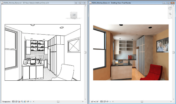Click 3D view horizontal scrollbar right arrow
The height and width of the screenshot is (104, 176).
point(83,101)
